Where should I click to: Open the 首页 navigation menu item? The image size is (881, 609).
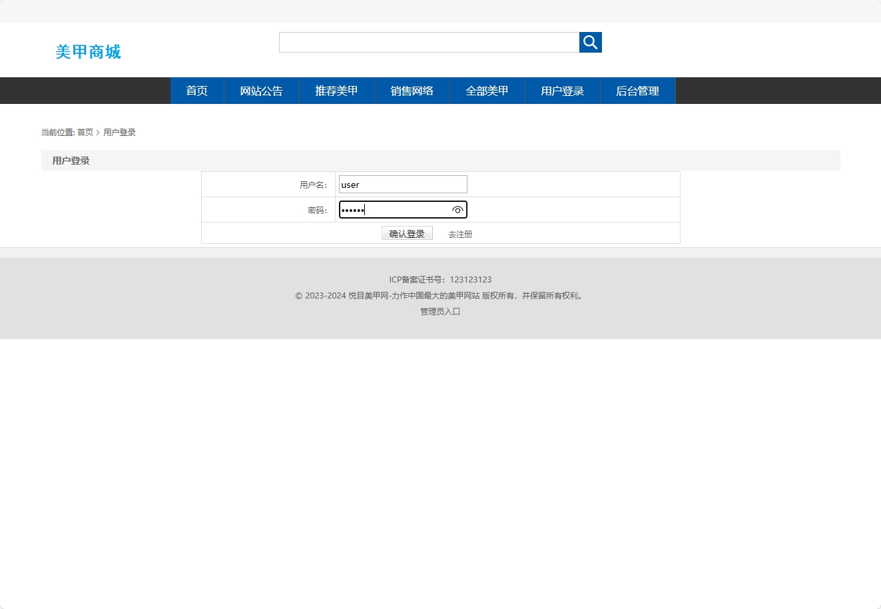pos(197,91)
